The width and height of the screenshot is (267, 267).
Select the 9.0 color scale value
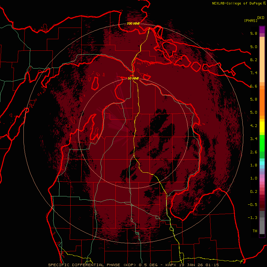point(254,47)
